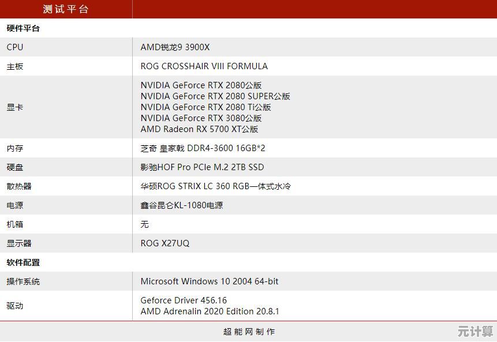Select the 华硕ROG STRIX LC 360 cooler value
Image resolution: width=497 pixels, height=342 pixels.
[x=216, y=186]
